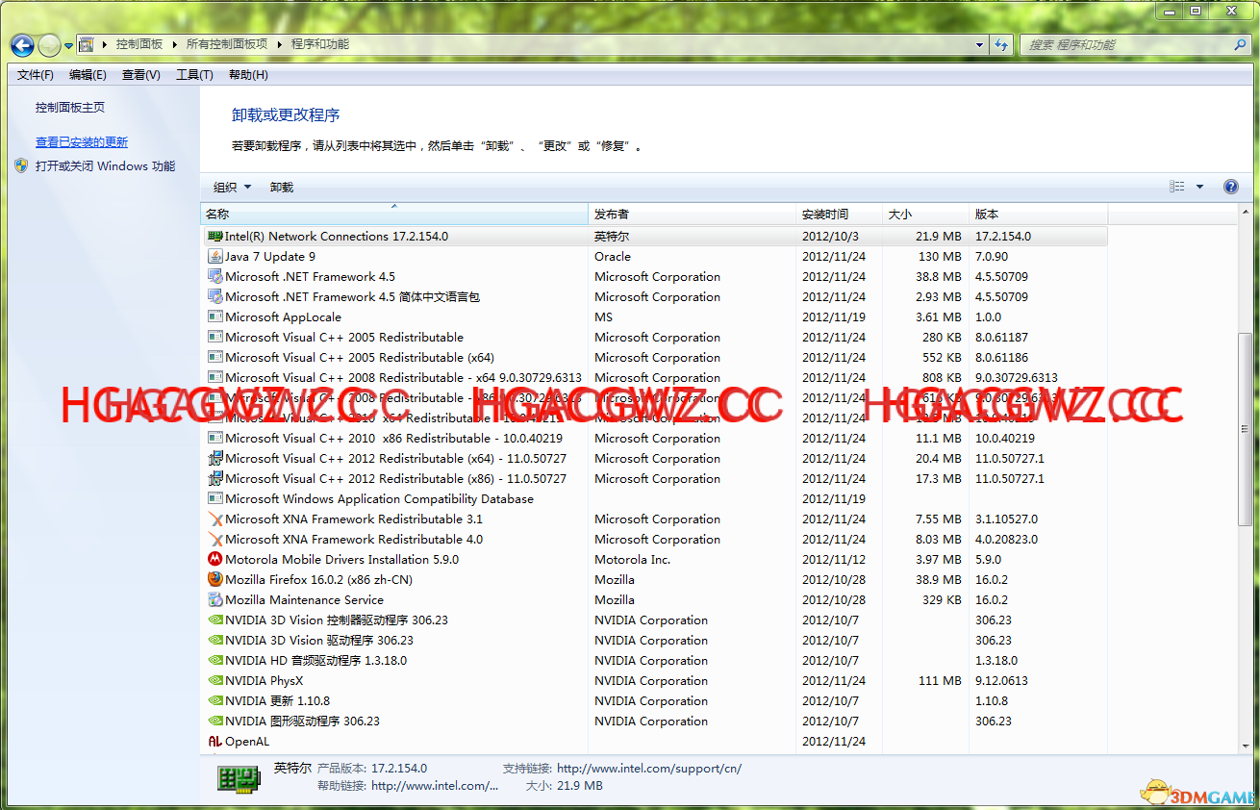Click the Motorola Mobile Drivers Installation icon

215,559
